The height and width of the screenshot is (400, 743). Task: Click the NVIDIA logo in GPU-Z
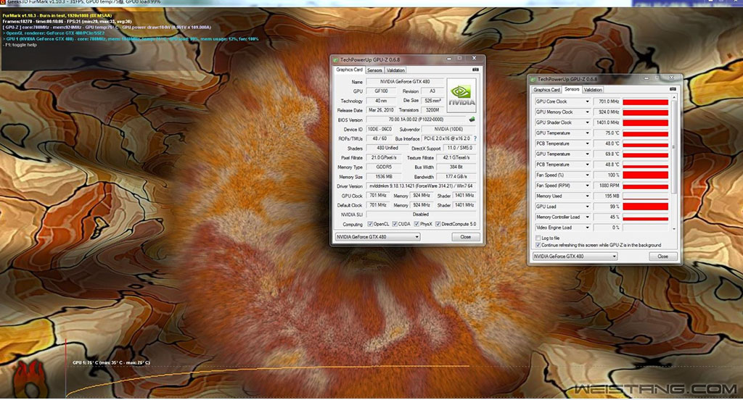tap(461, 93)
